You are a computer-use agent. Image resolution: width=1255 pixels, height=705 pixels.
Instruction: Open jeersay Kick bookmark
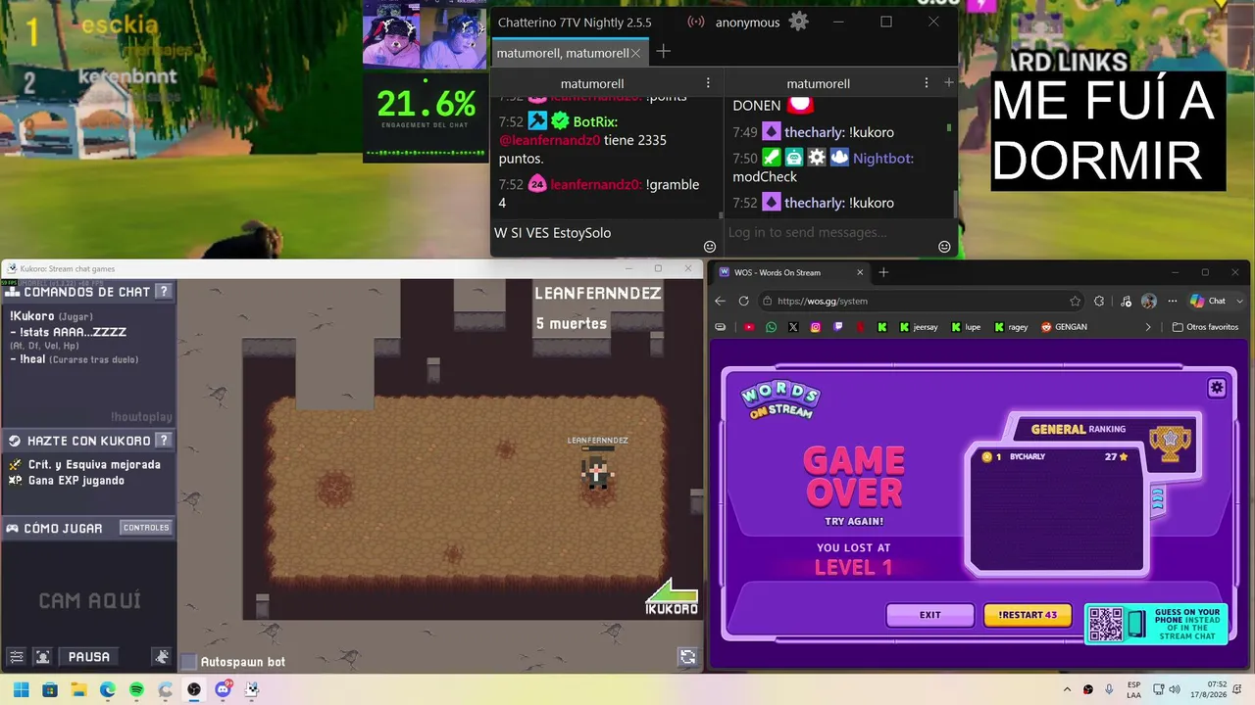pyautogui.click(x=919, y=327)
